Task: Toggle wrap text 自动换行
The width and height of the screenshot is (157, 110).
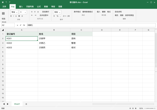Action: (x=46, y=12)
